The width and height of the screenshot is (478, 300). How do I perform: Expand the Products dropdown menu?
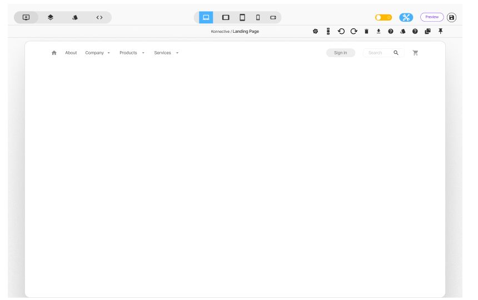[x=132, y=53]
